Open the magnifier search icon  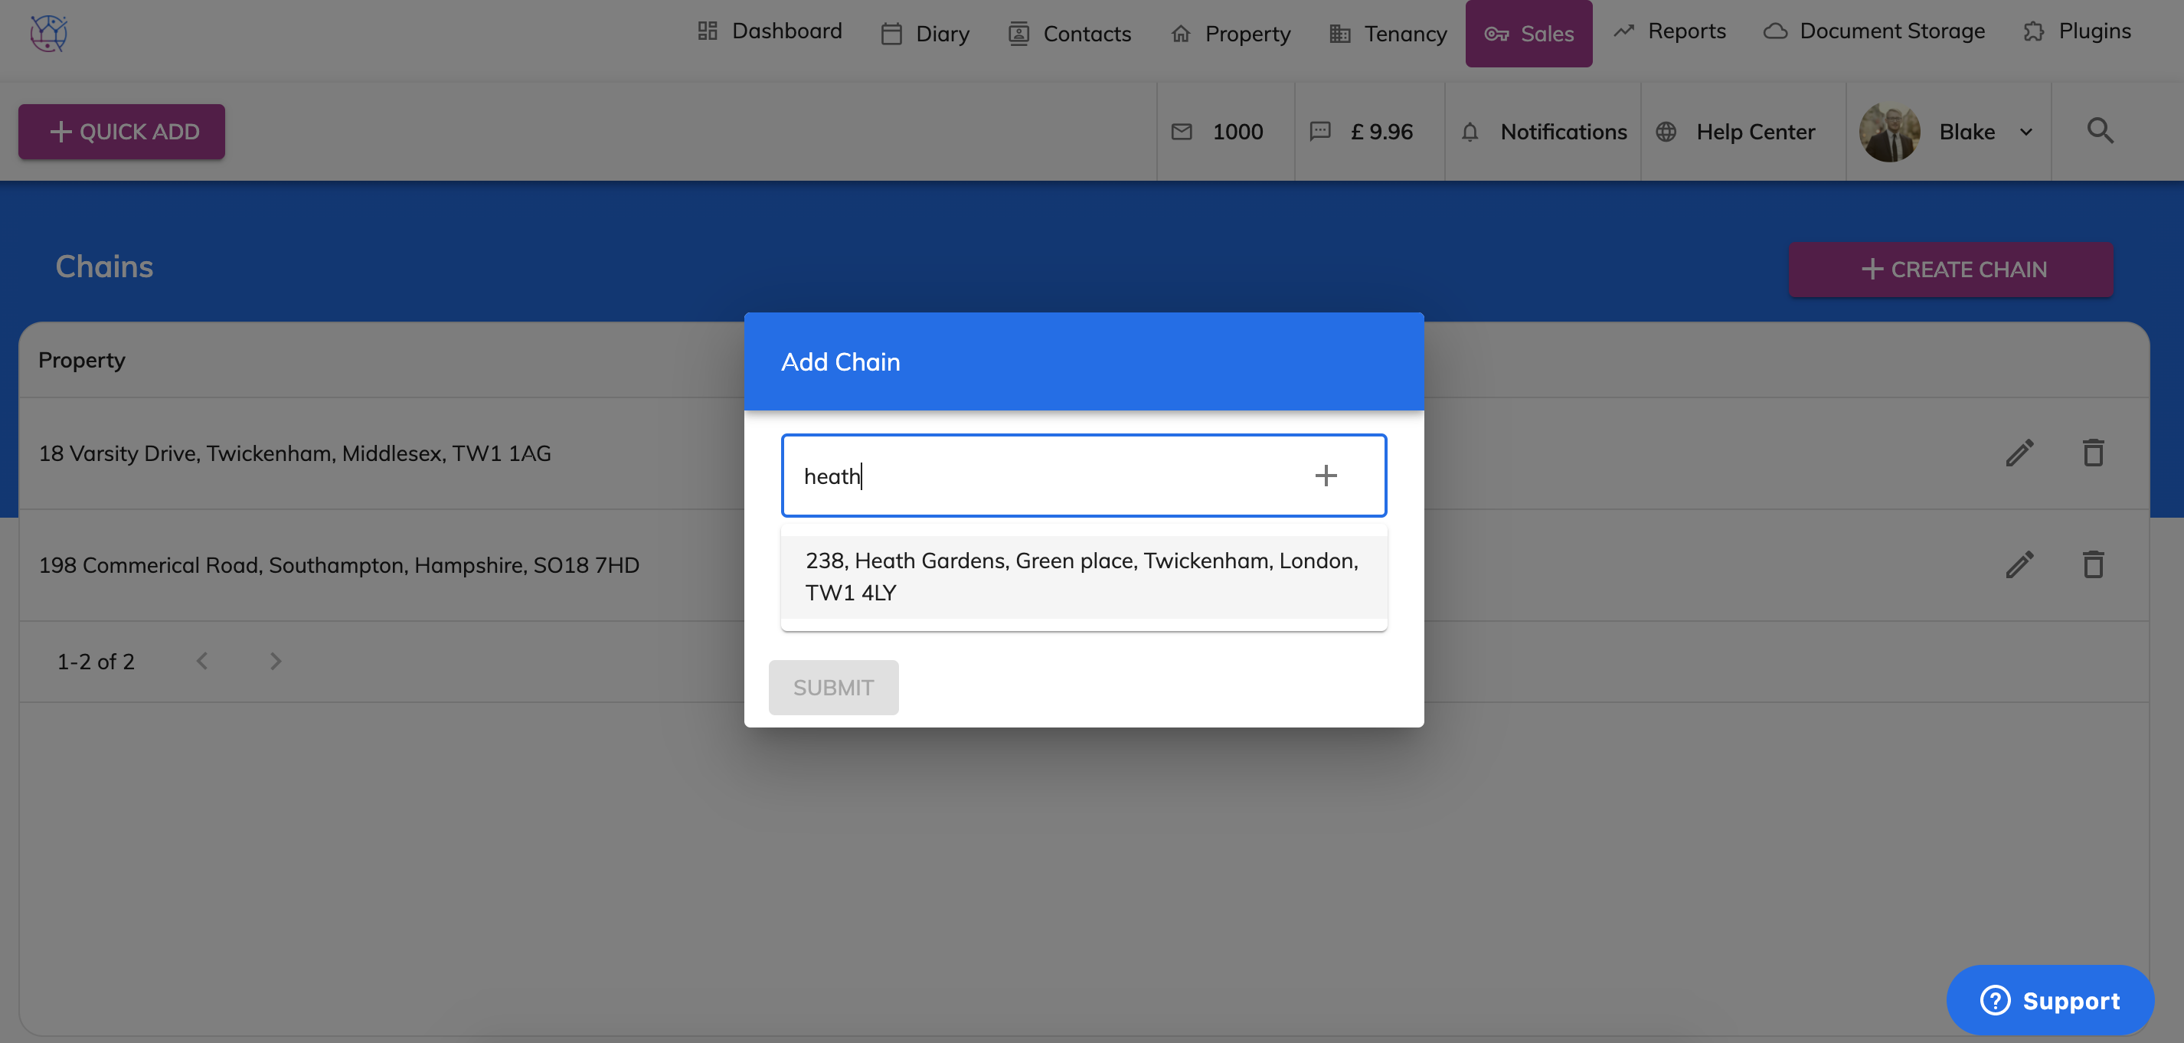click(2099, 132)
